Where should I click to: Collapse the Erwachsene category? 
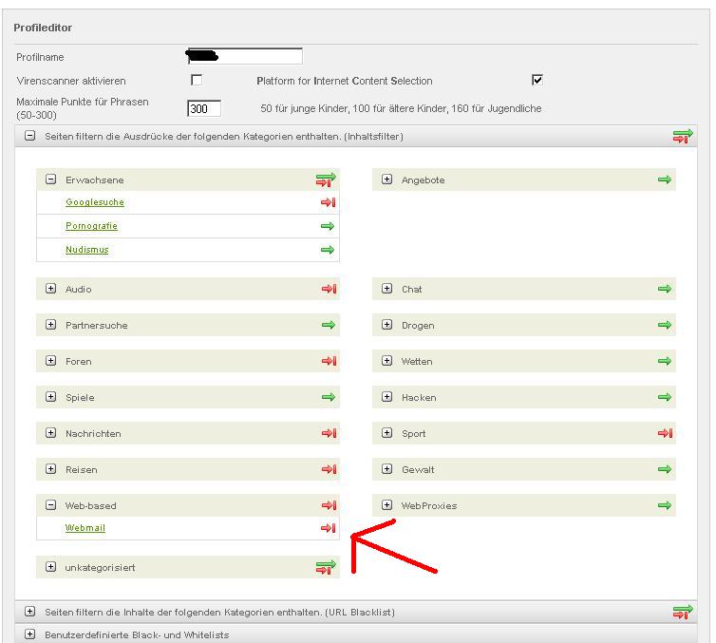coord(51,180)
